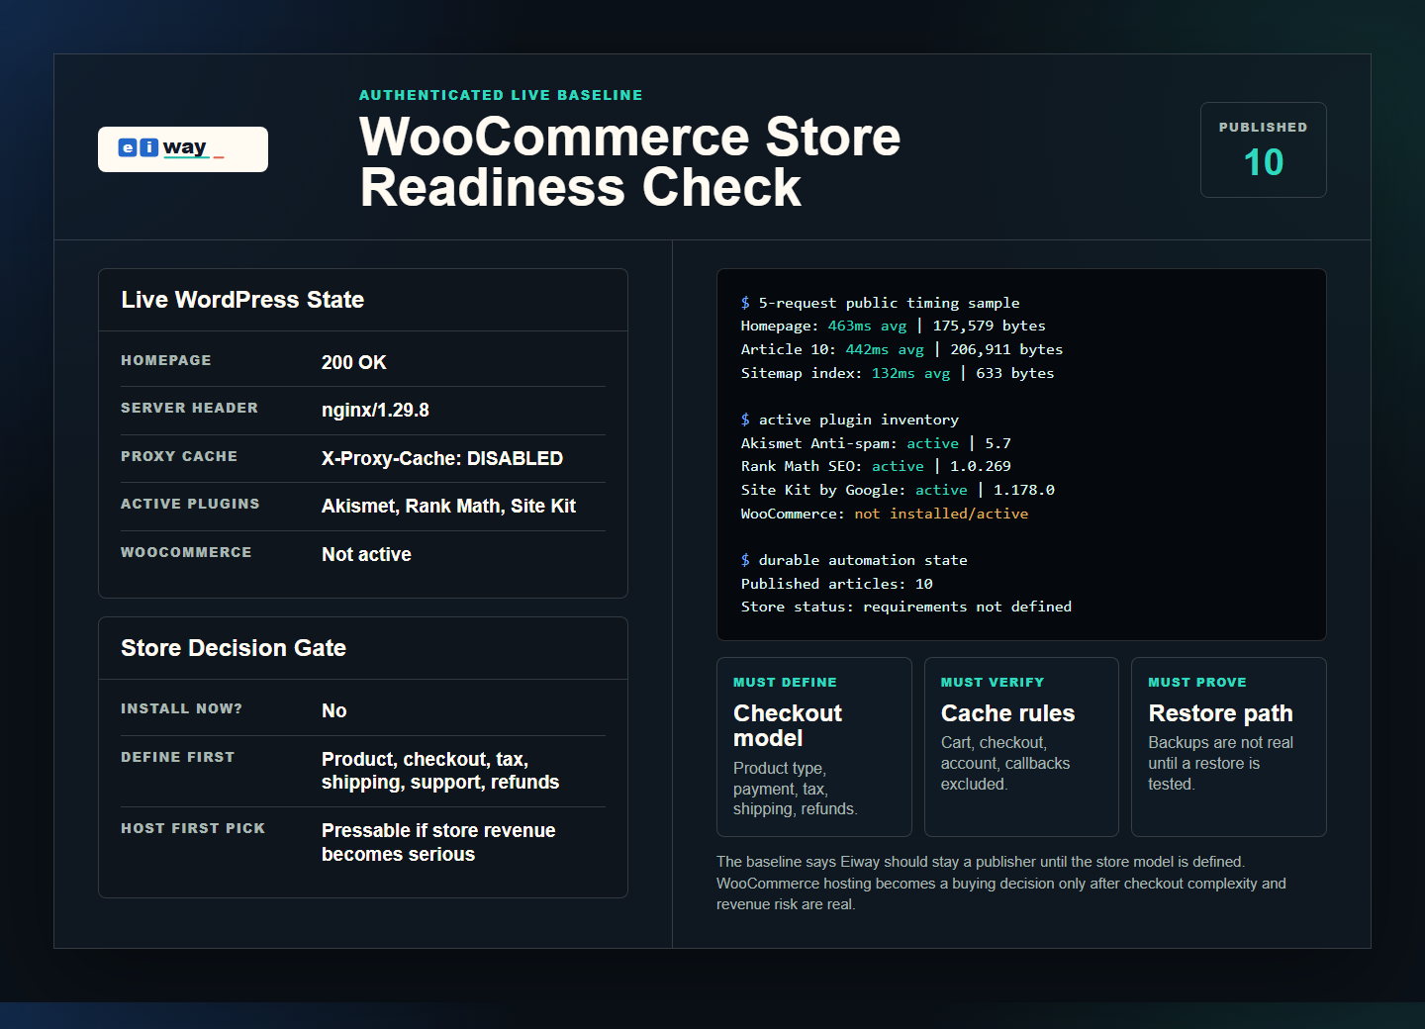Select the 'nginx/1.29.8' server header value
The width and height of the screenshot is (1425, 1029).
(x=375, y=410)
